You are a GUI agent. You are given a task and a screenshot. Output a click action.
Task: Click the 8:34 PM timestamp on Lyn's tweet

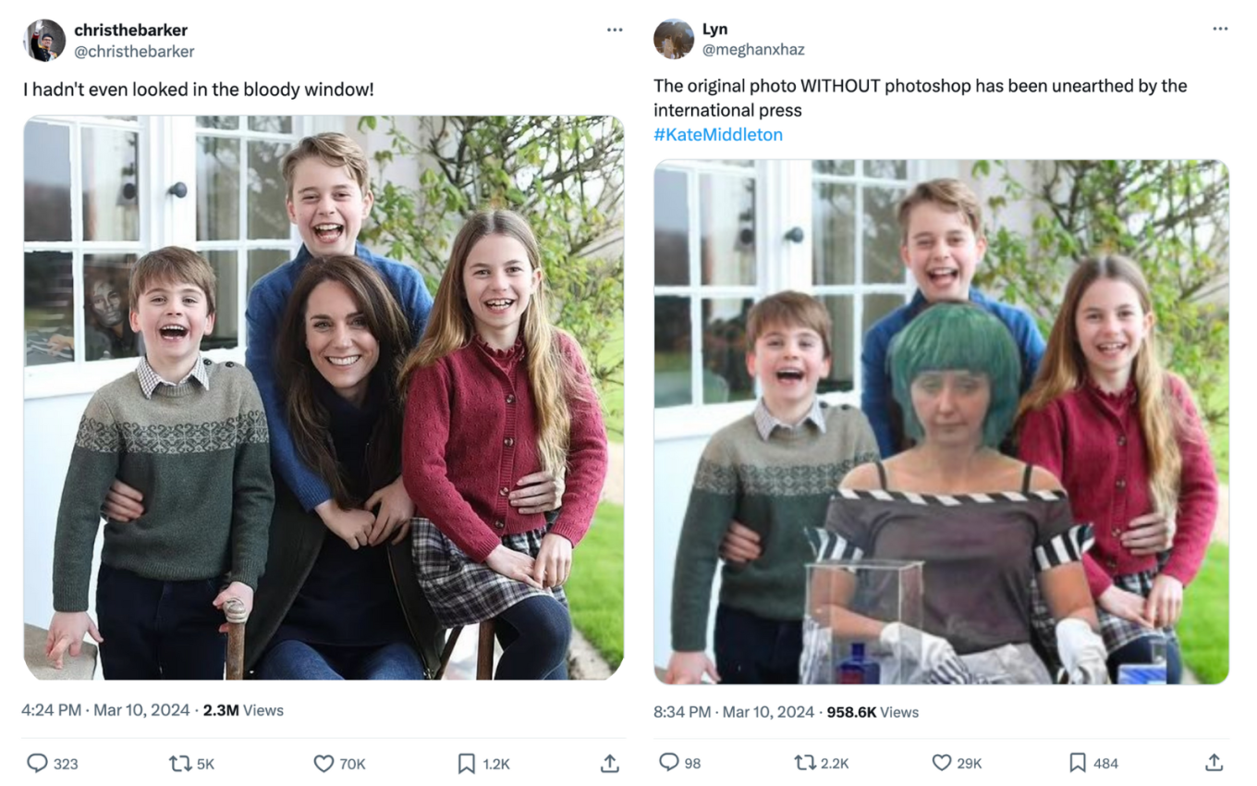(682, 712)
